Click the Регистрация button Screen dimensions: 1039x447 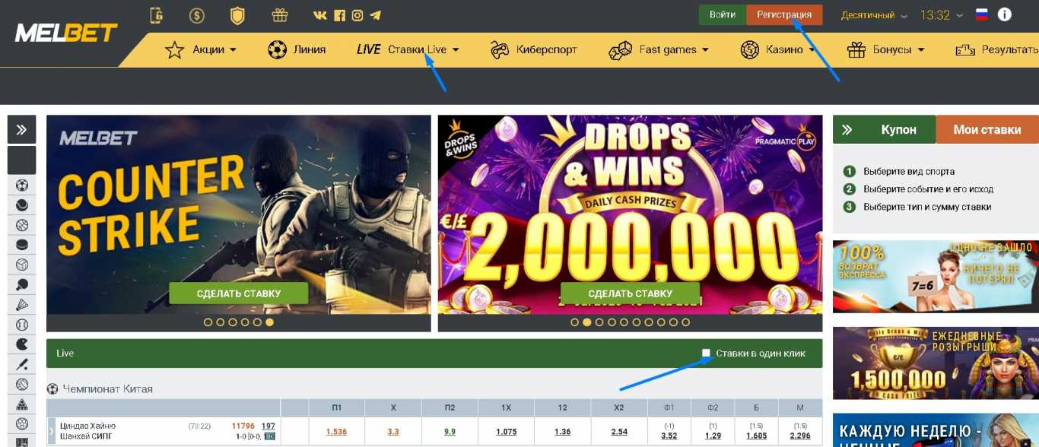coord(784,14)
